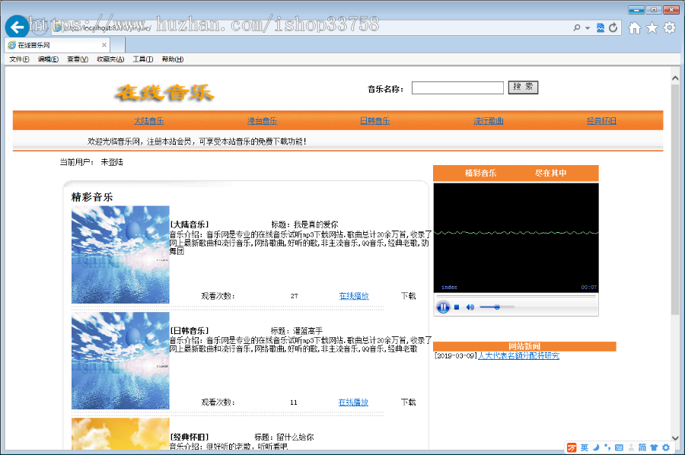Refresh the page using the address bar icon

[x=613, y=27]
